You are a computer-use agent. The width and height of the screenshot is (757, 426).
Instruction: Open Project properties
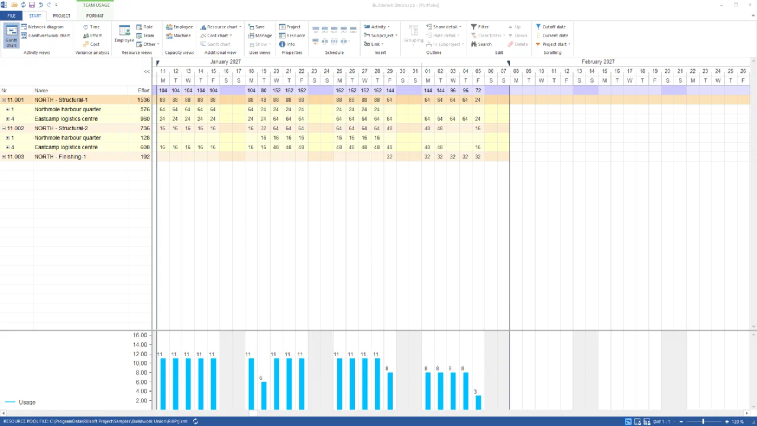point(290,27)
